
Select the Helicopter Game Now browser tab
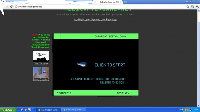[x=108, y=2]
